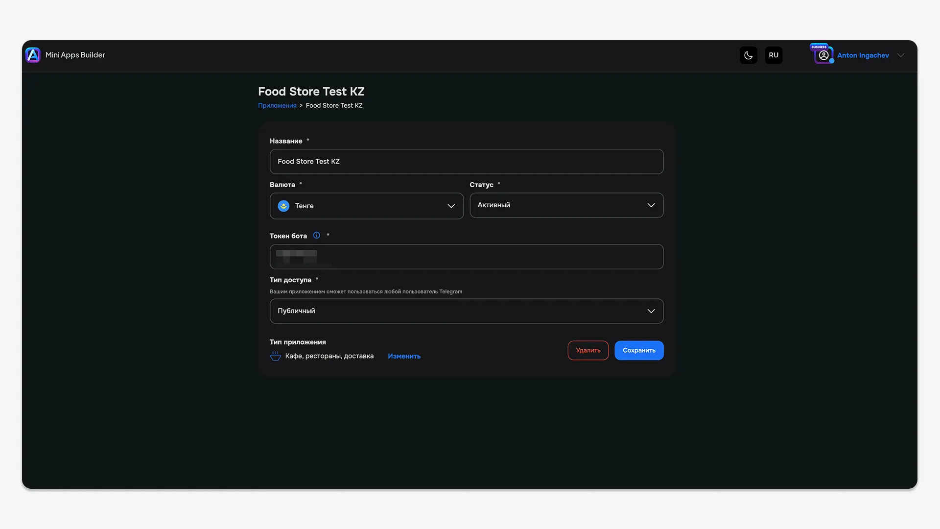The height and width of the screenshot is (529, 940).
Task: Open the Статус dropdown showing Активный
Action: tap(566, 205)
